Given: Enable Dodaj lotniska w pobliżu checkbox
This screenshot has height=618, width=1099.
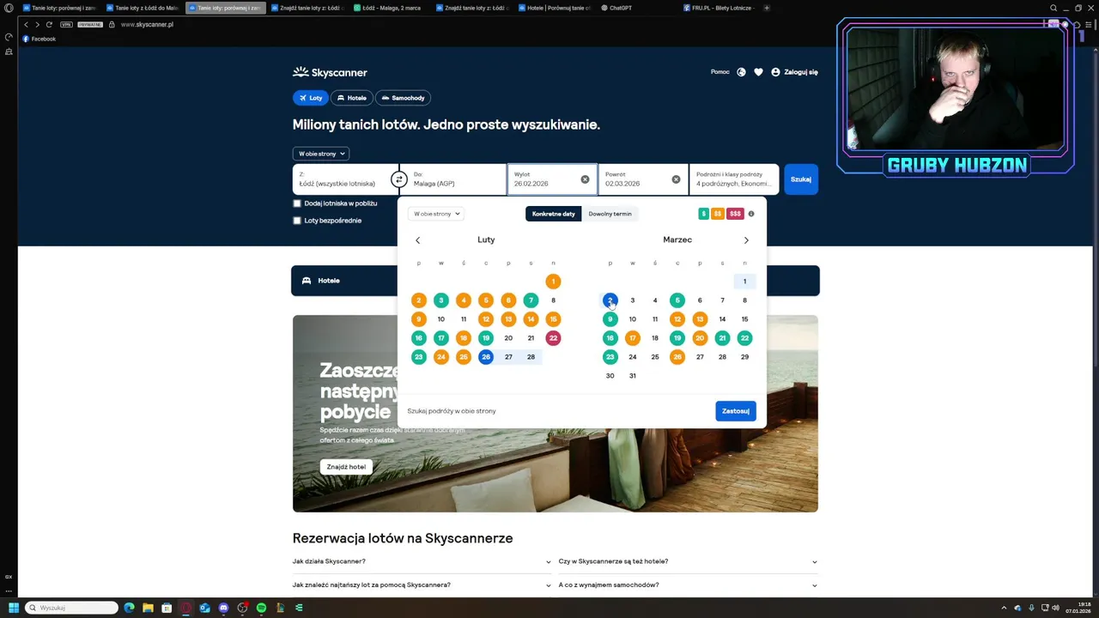Looking at the screenshot, I should [x=297, y=203].
